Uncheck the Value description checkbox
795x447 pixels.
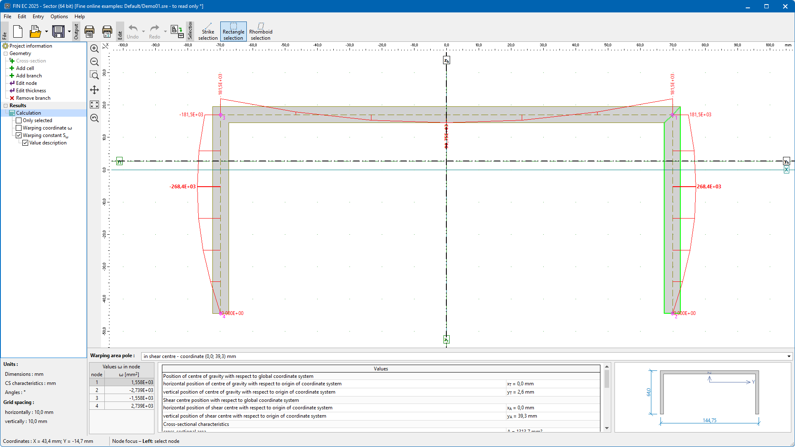click(25, 143)
